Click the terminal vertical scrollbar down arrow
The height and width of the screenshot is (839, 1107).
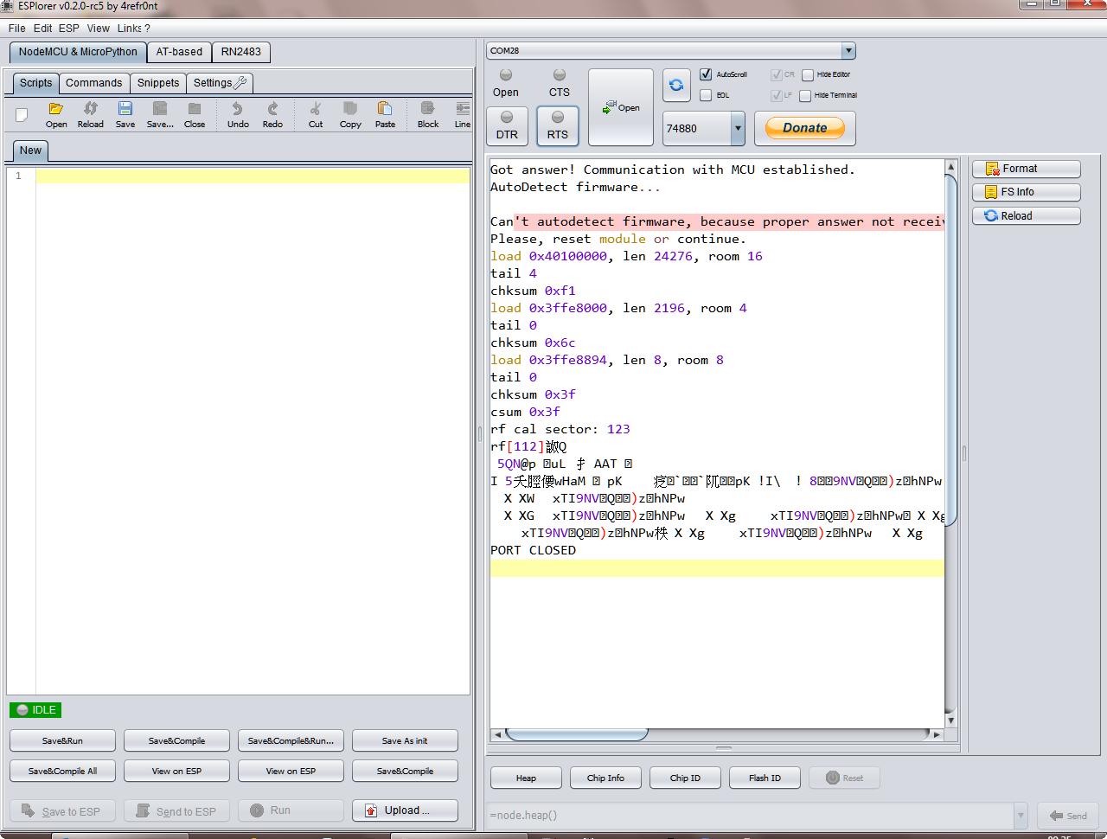click(x=950, y=720)
